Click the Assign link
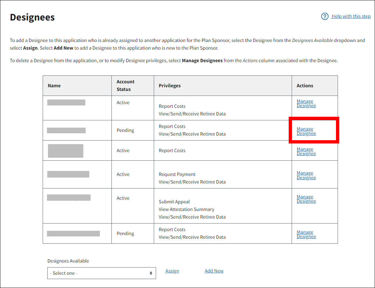The width and height of the screenshot is (375, 288). click(172, 271)
